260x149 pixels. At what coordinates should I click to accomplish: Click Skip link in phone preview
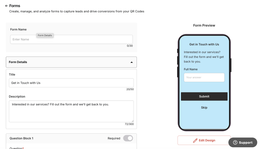coord(204,108)
